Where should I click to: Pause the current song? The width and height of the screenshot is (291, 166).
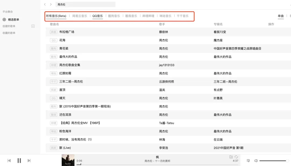tap(19, 160)
